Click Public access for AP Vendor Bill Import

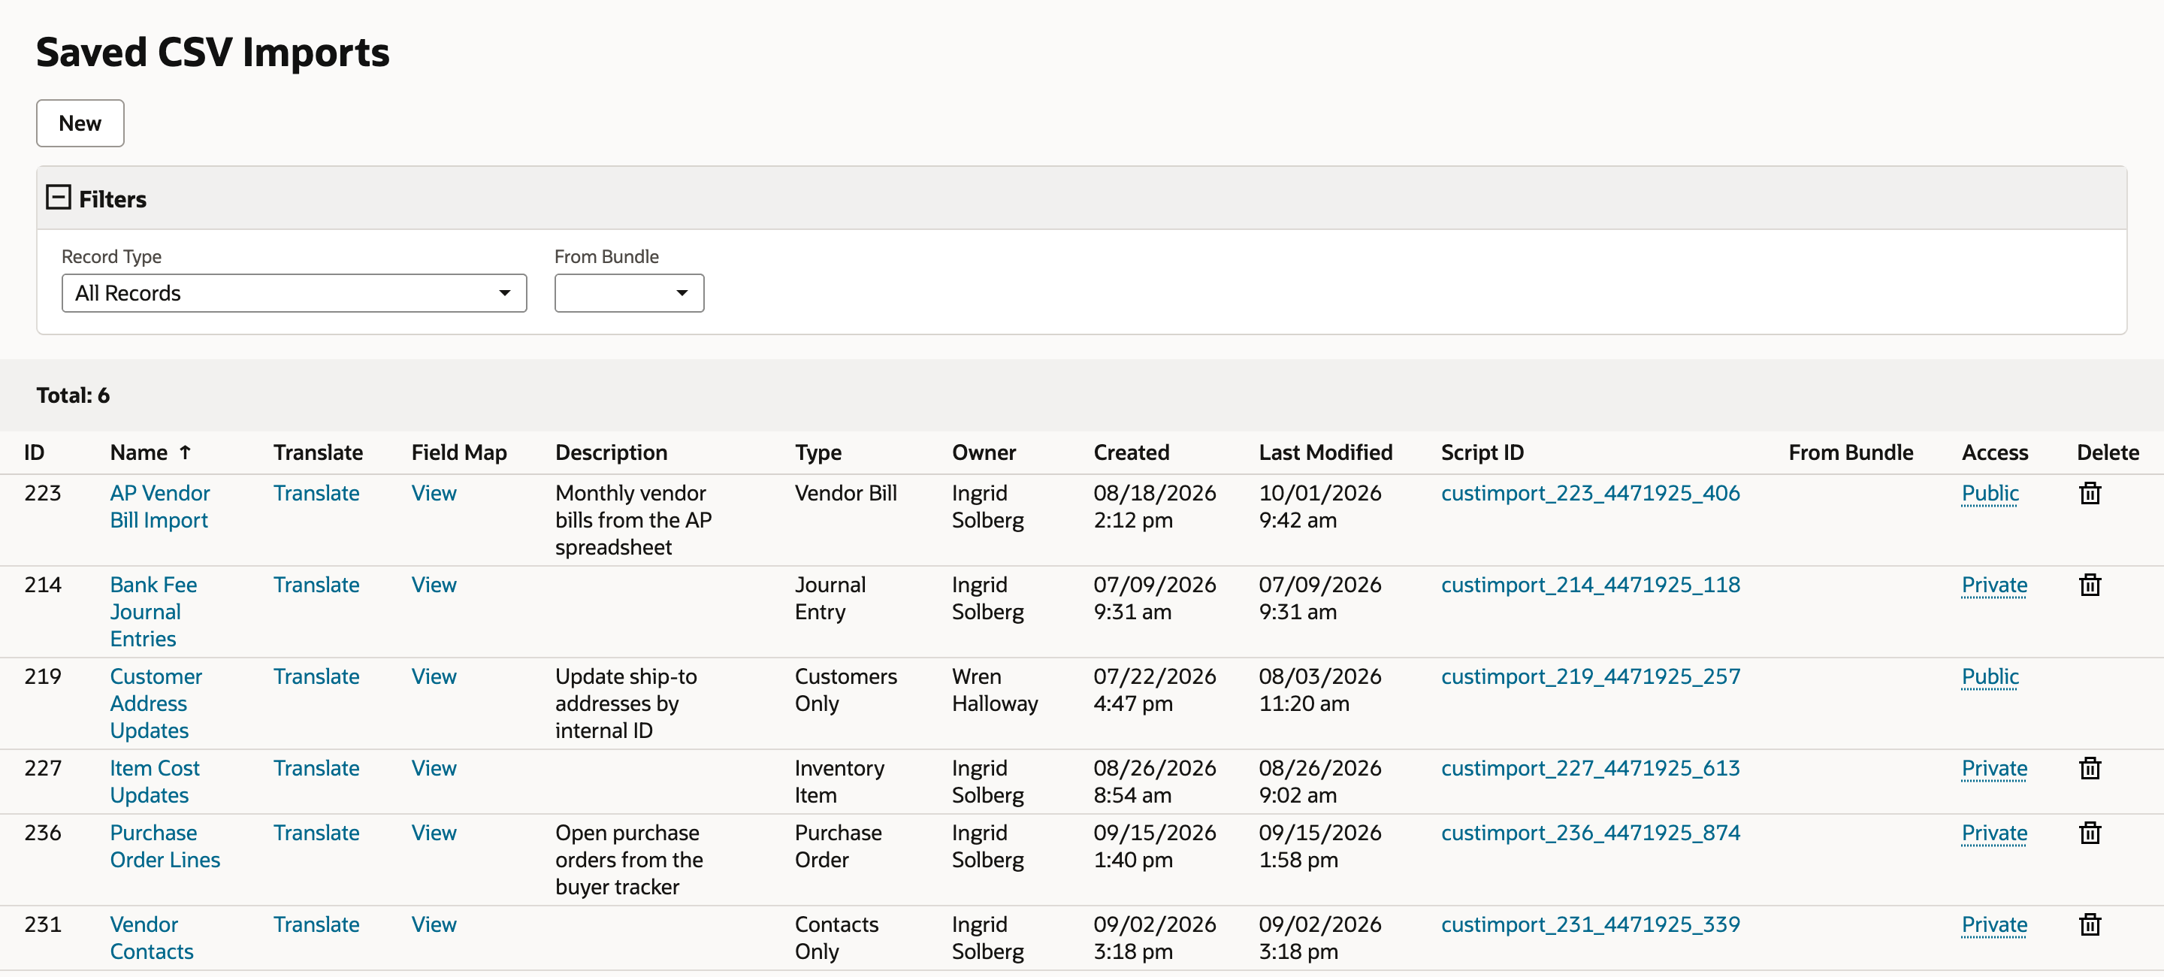point(1989,493)
